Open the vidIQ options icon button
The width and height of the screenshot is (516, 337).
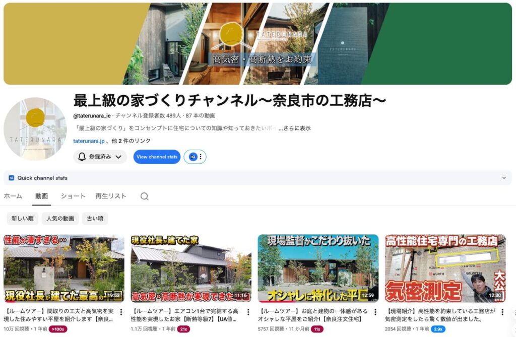click(x=195, y=157)
